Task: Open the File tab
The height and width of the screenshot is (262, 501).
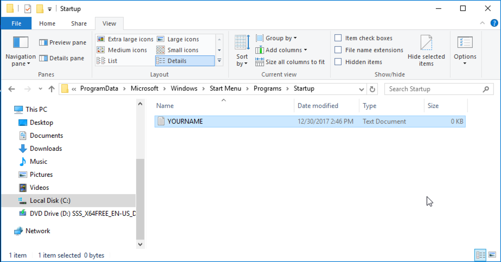Action: 16,23
